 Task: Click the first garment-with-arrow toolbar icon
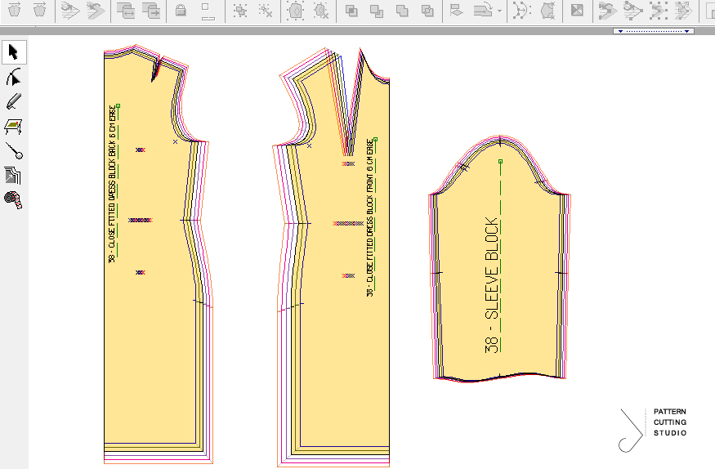coord(15,10)
